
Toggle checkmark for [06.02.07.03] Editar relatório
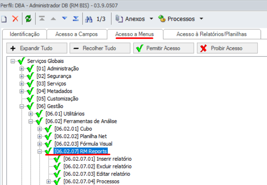pos(57,174)
